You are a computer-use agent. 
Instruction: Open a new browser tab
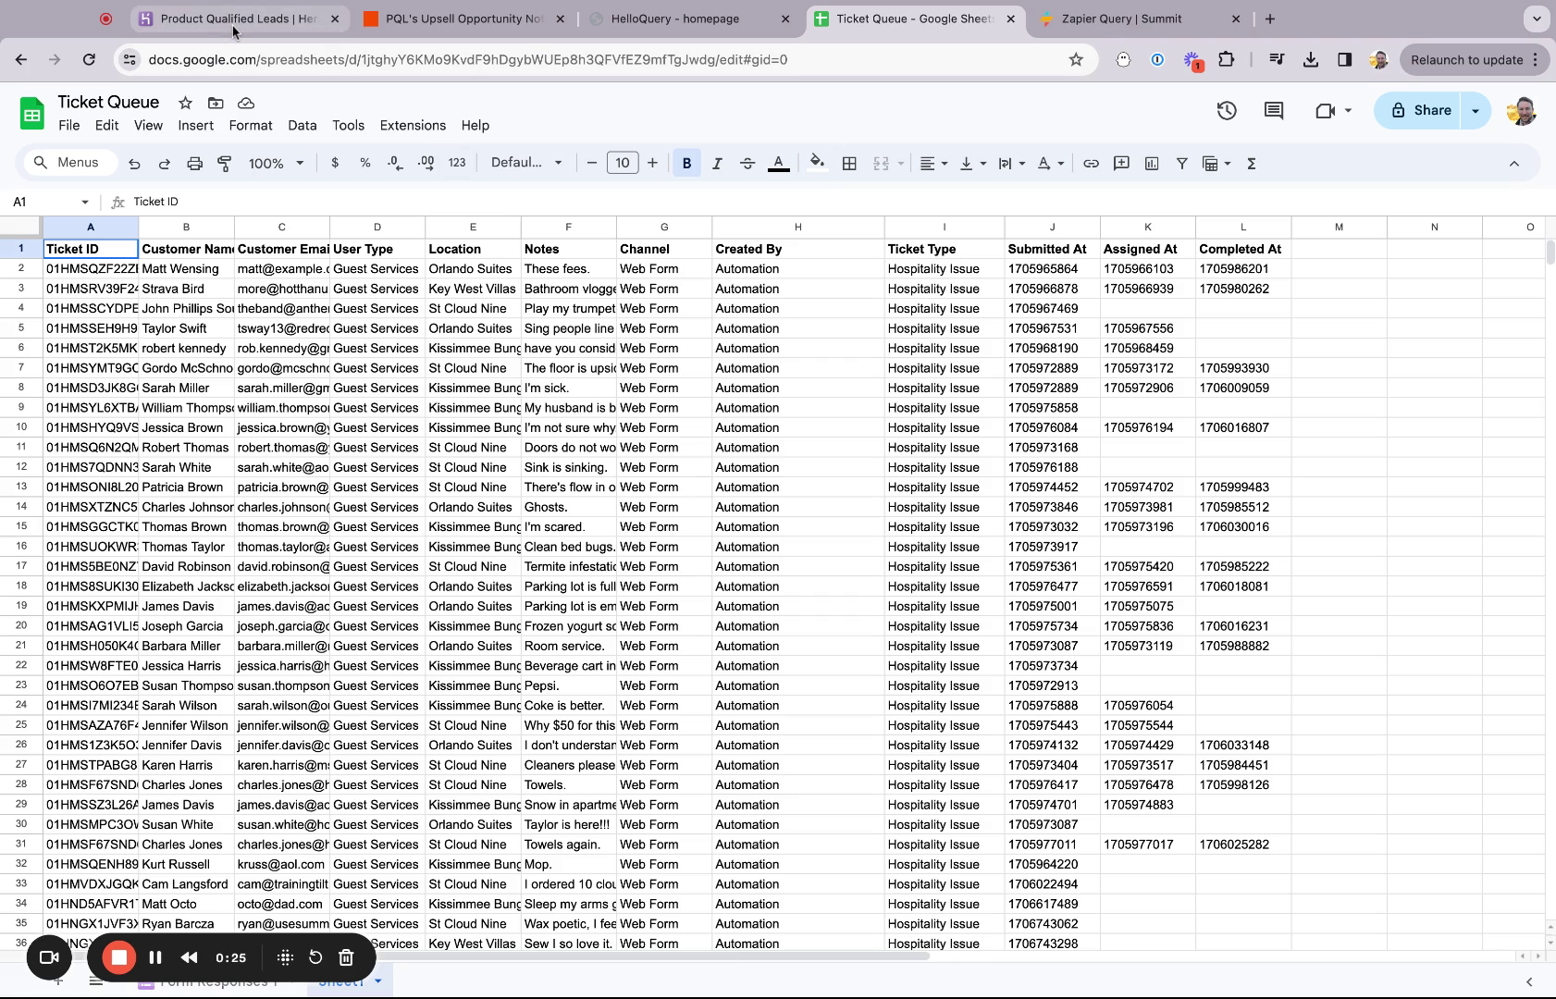pos(1270,18)
